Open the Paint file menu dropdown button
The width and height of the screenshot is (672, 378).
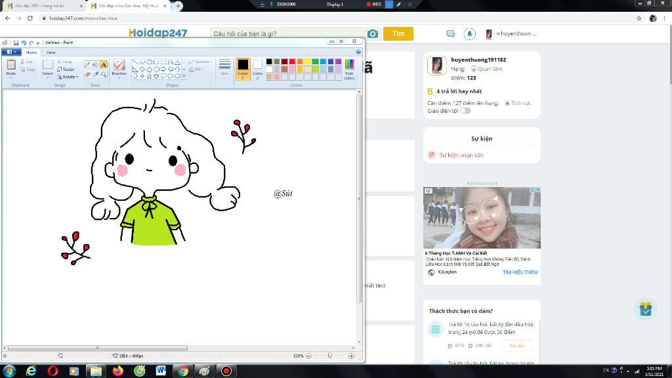pos(10,52)
